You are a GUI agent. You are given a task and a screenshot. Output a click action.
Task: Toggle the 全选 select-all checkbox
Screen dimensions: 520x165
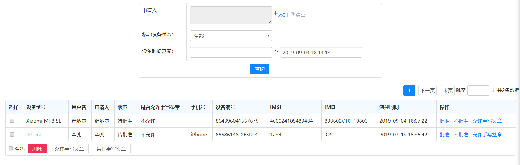11,149
